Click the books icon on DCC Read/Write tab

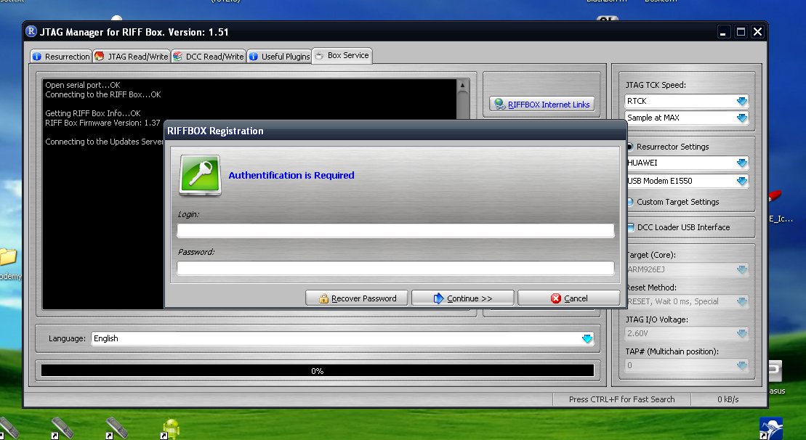coord(177,57)
